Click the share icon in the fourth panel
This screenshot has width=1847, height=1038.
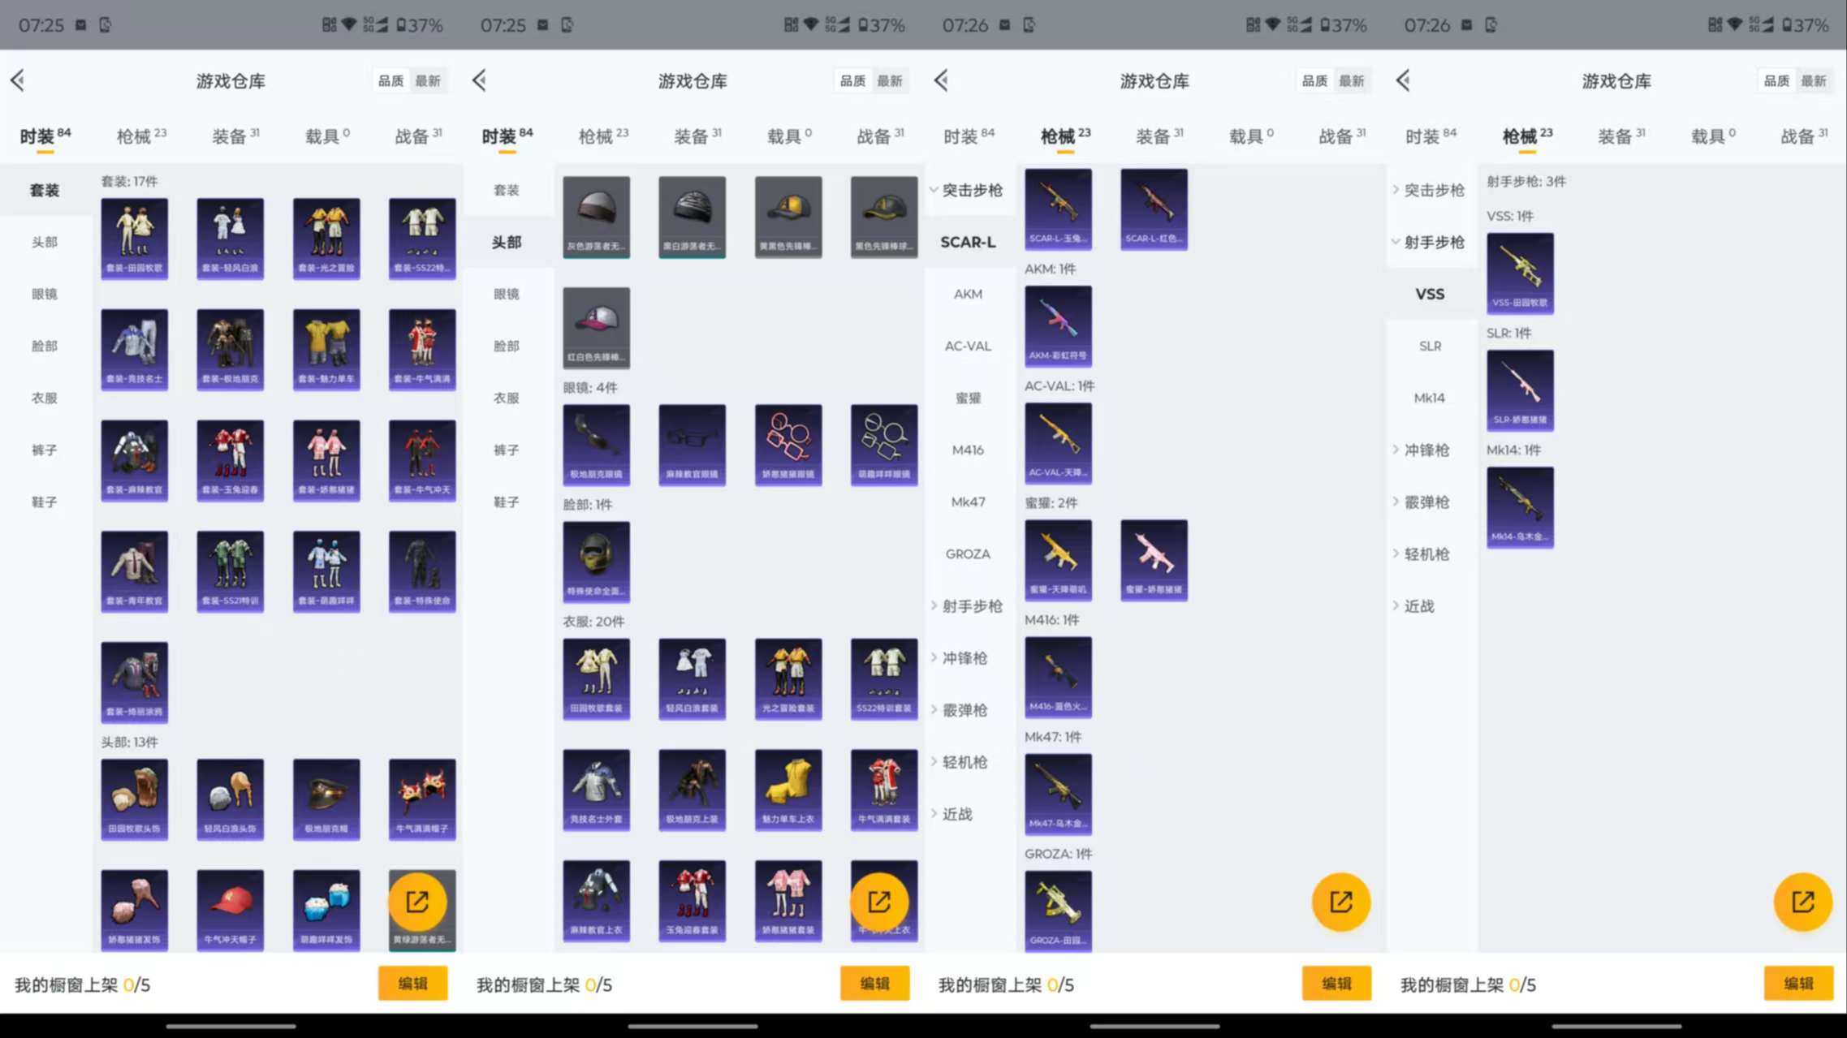click(x=1802, y=902)
